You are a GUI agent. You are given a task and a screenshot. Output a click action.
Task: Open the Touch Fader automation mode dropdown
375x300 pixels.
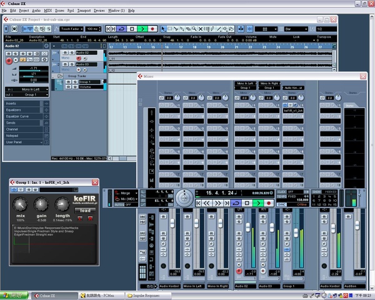click(x=71, y=29)
